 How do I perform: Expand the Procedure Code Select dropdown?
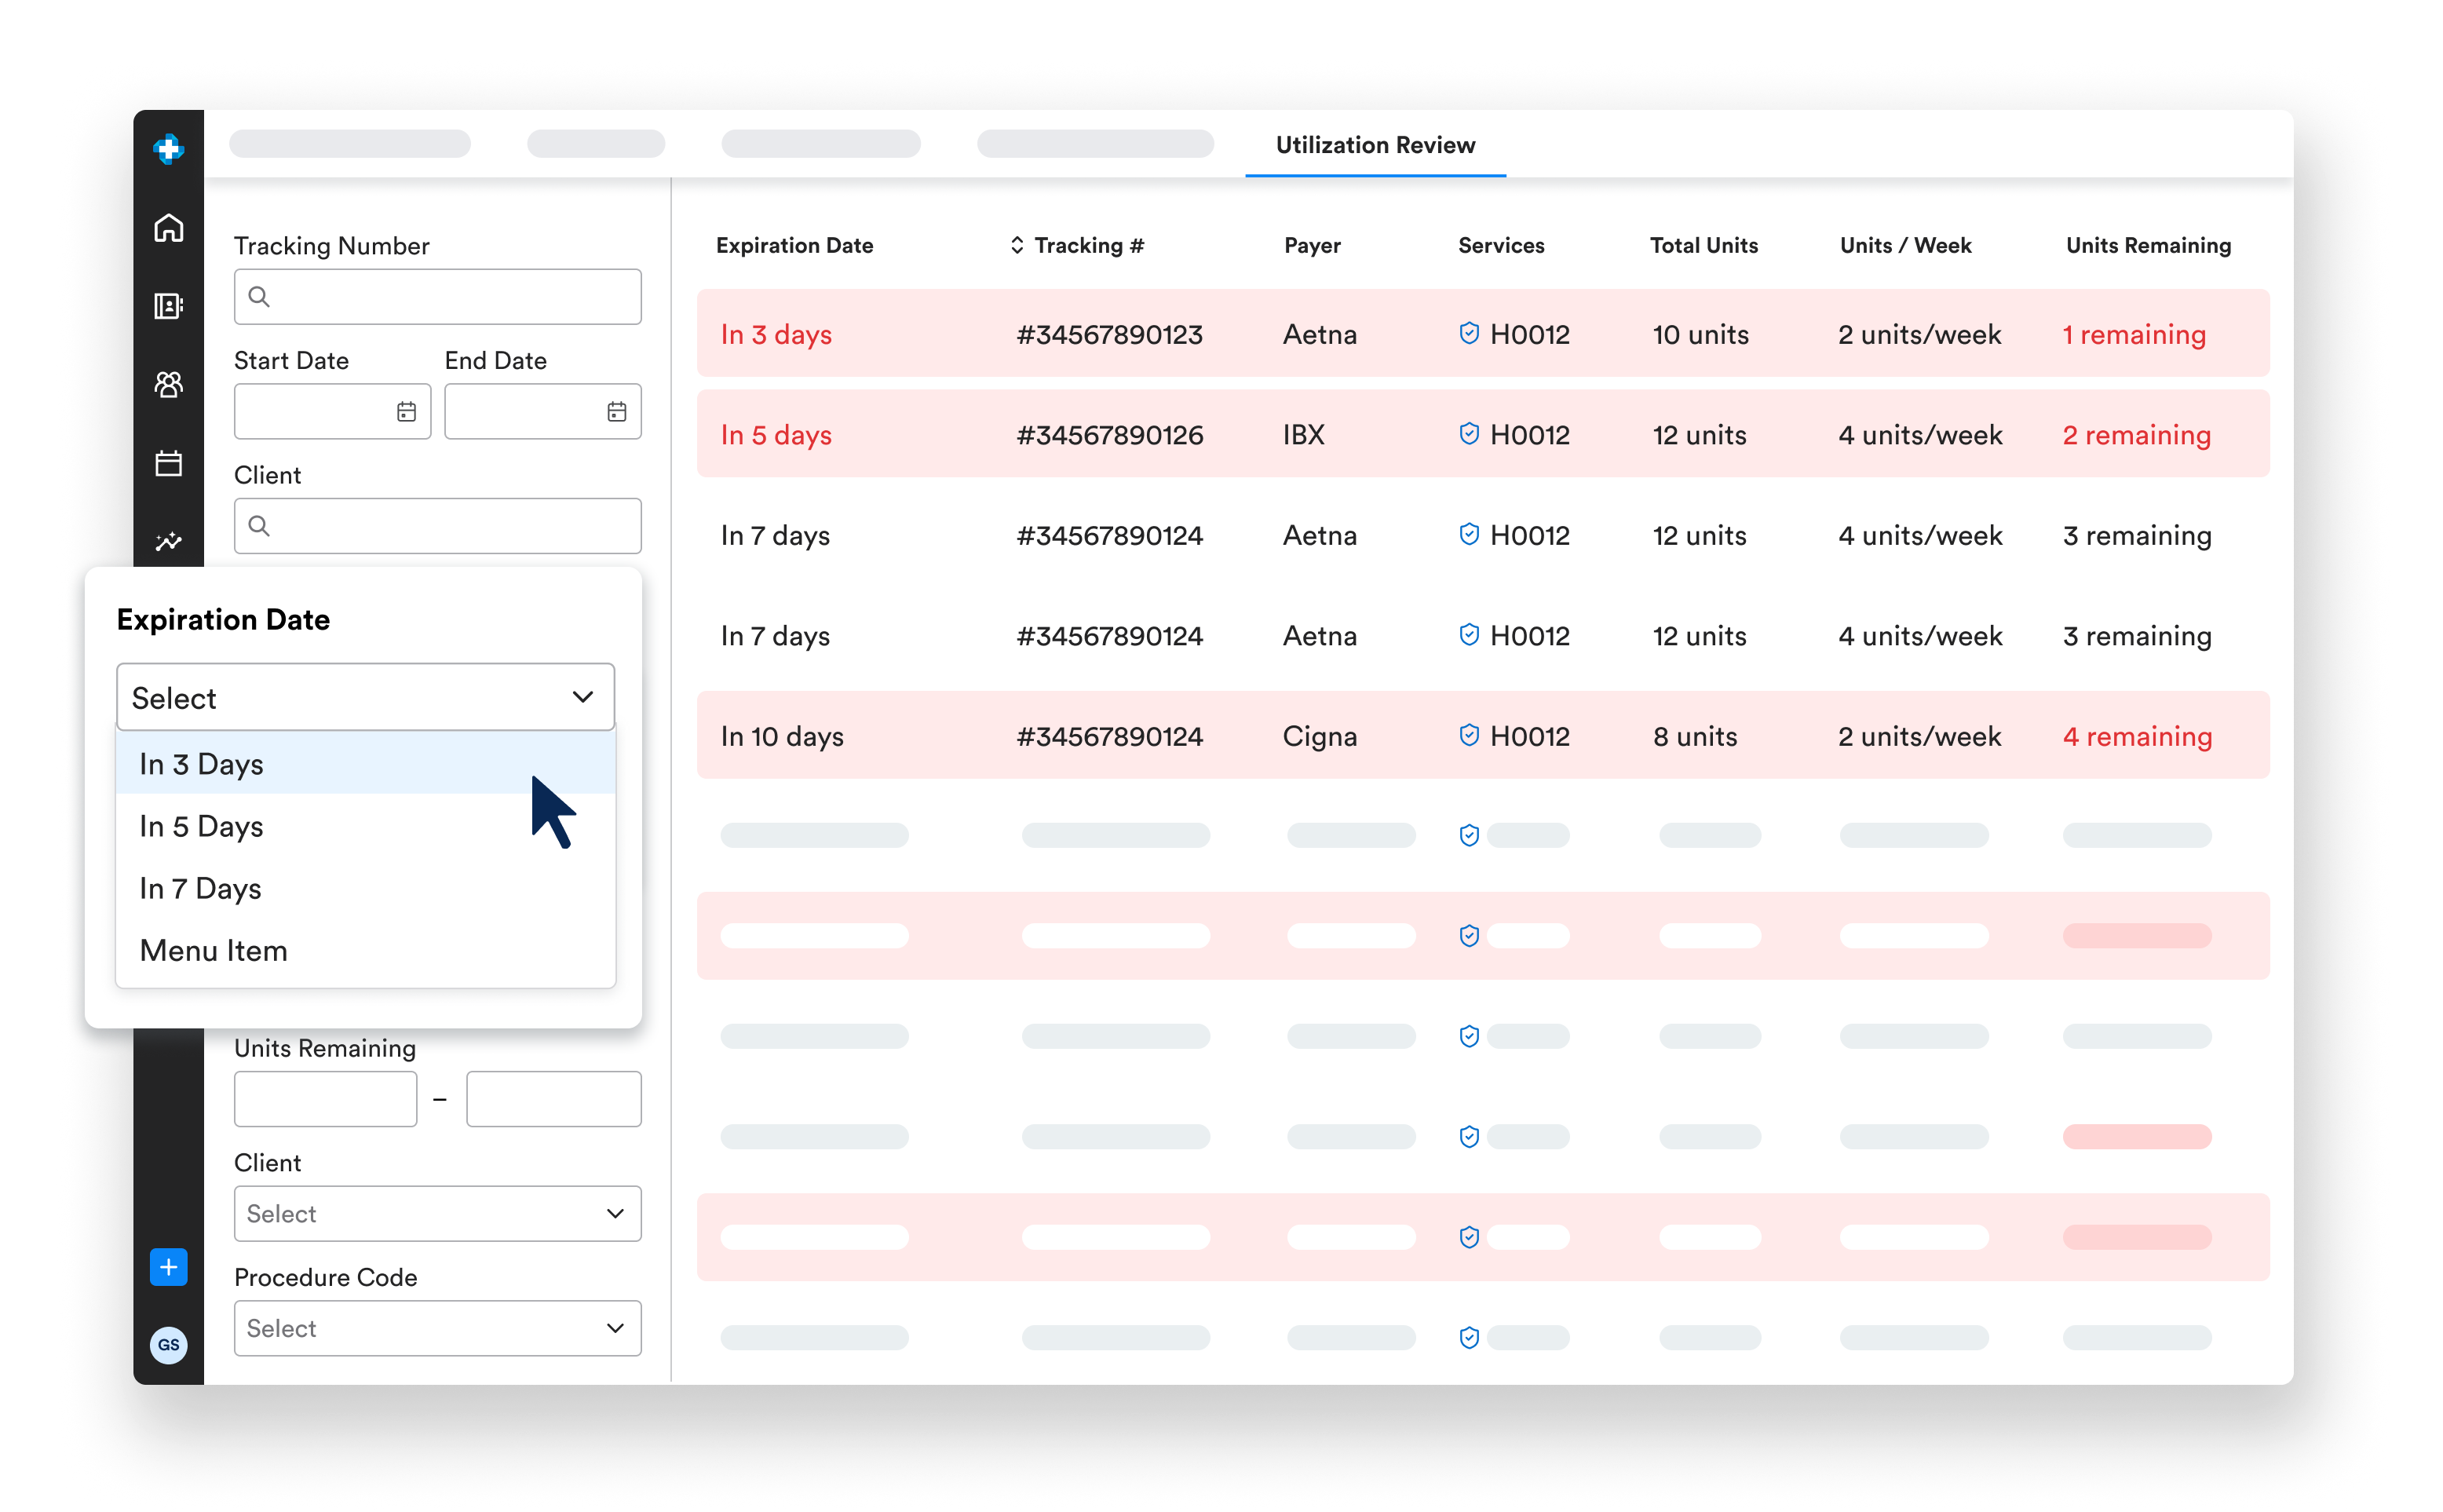point(437,1328)
